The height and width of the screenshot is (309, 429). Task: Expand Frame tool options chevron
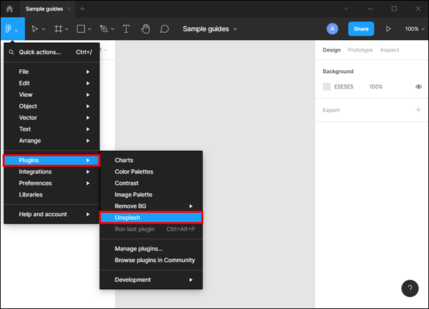pos(67,29)
